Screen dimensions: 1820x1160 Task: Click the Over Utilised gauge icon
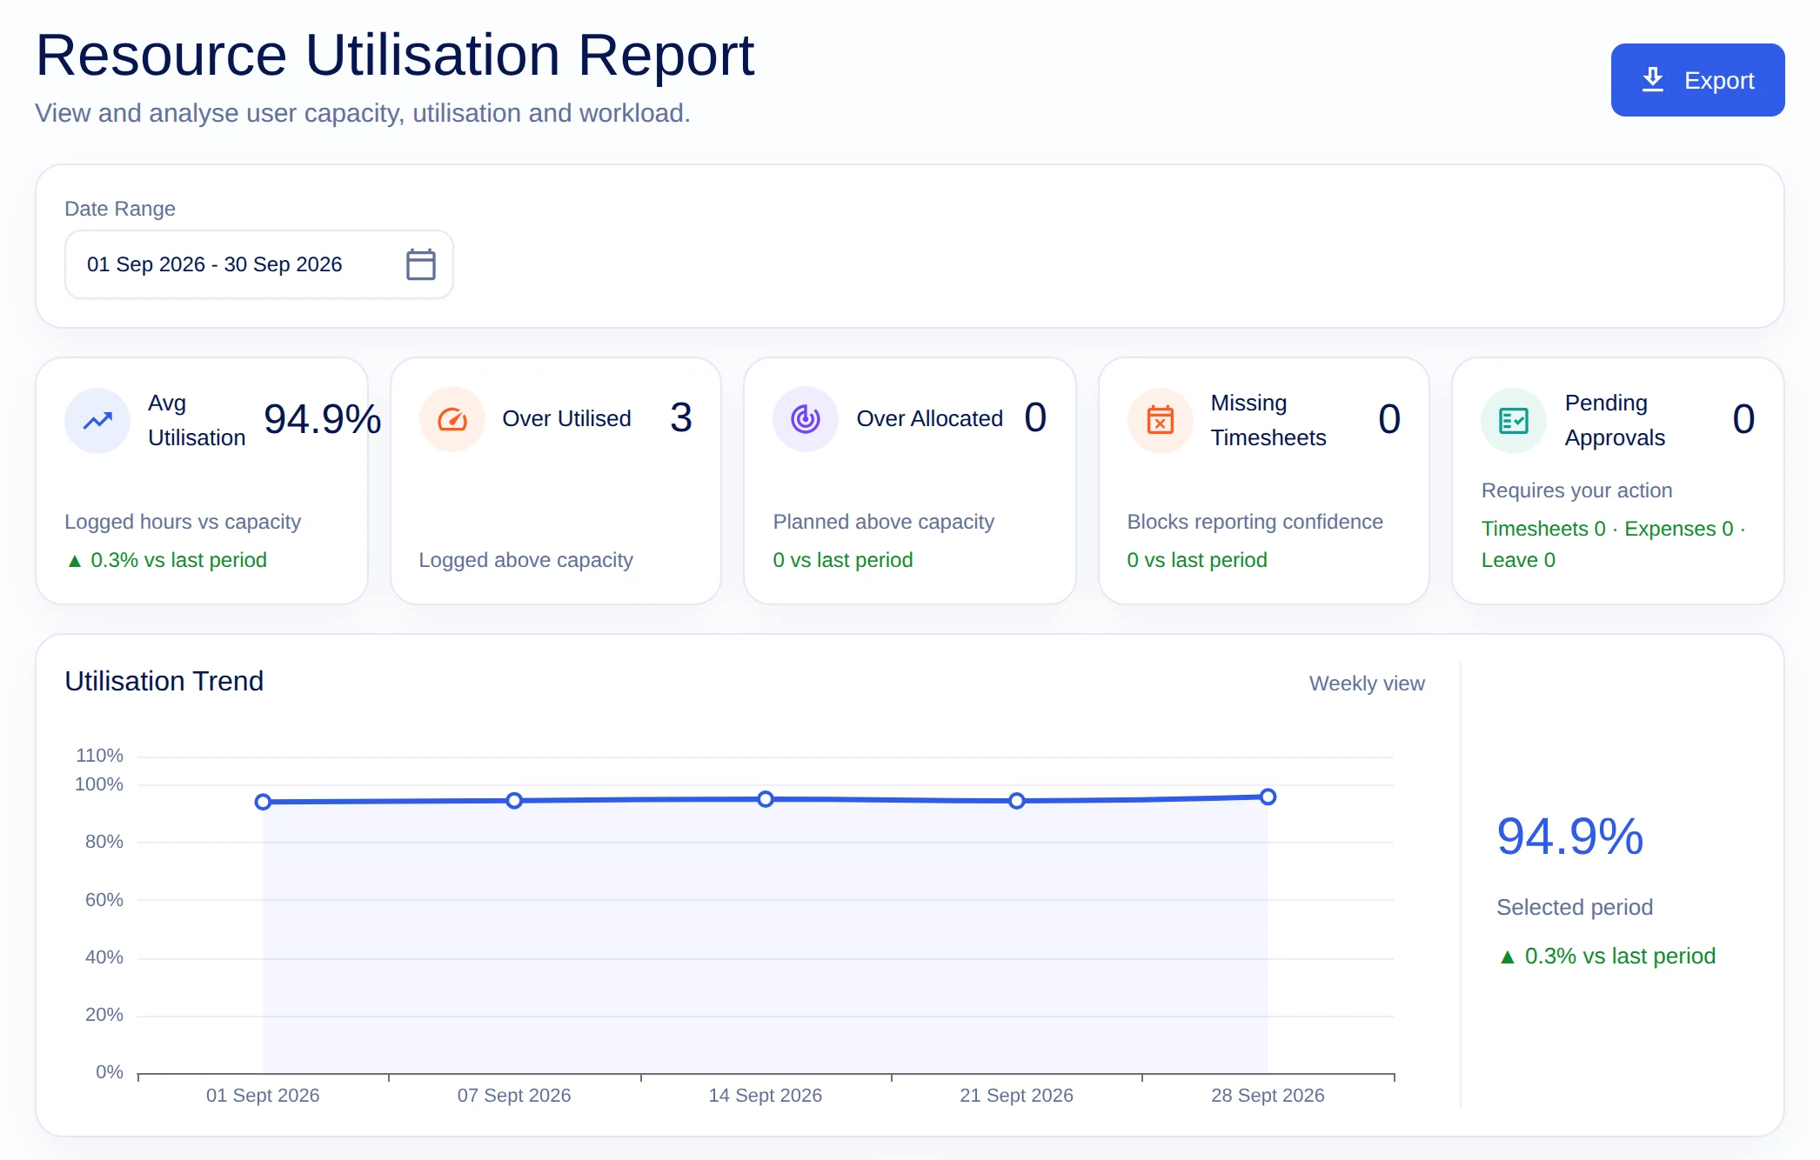point(452,419)
